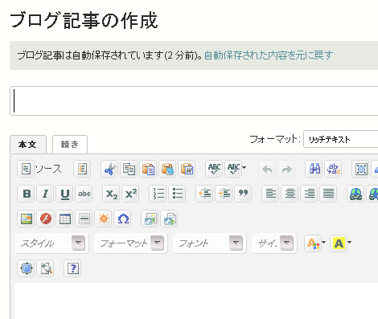Open the toolbar フォーマット dropdown

tap(131, 243)
